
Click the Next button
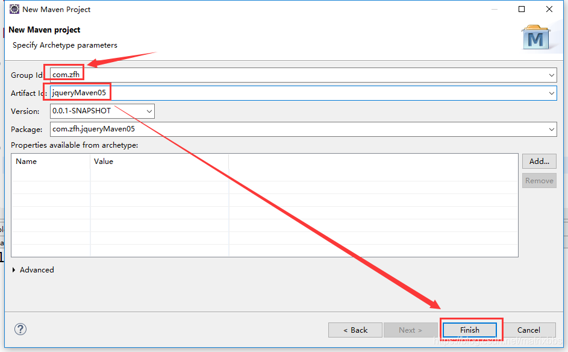point(410,330)
